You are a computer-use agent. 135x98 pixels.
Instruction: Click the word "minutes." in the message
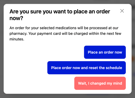click(x=17, y=39)
